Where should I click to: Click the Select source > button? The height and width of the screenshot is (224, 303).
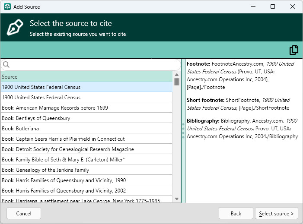(276, 213)
